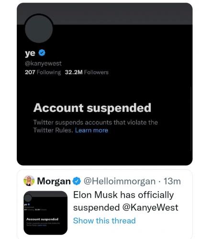The height and width of the screenshot is (239, 199).
Task: Open the quoted tweet's image thumbnail
Action: (x=45, y=213)
